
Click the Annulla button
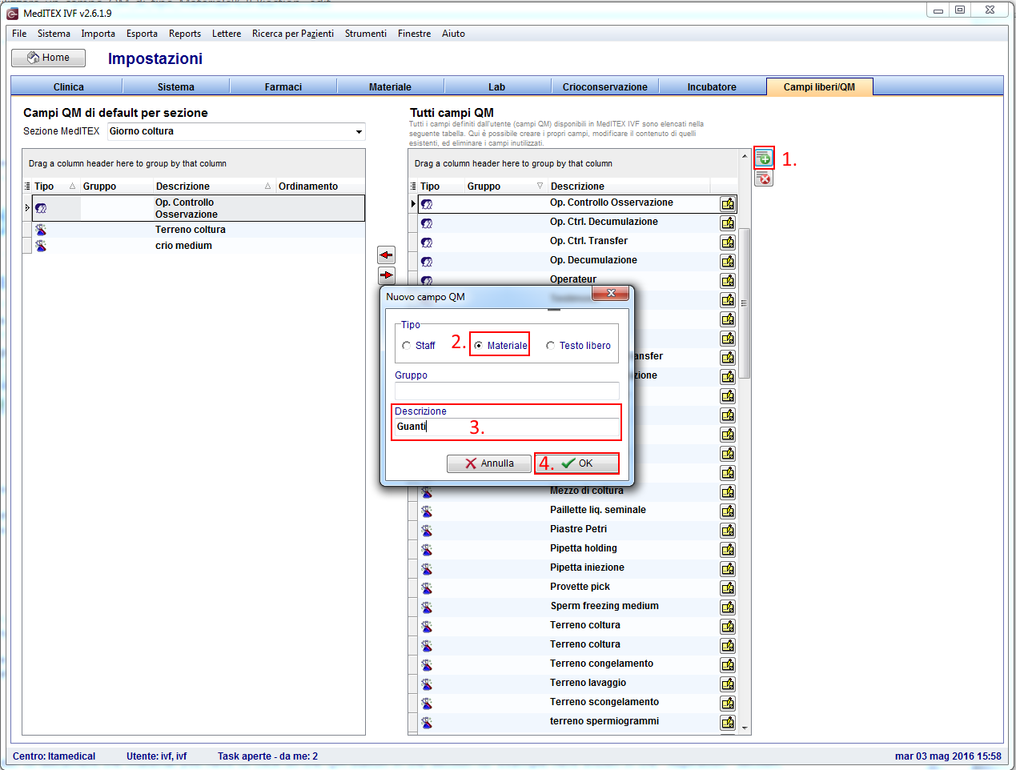click(x=489, y=463)
